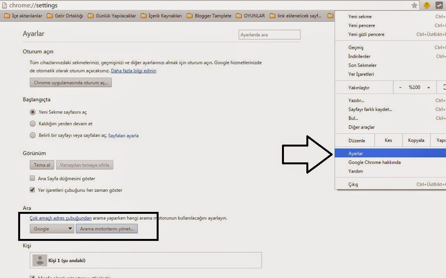This screenshot has width=446, height=278.
Task: Select Kaldığım yerden devam et option
Action: point(33,124)
